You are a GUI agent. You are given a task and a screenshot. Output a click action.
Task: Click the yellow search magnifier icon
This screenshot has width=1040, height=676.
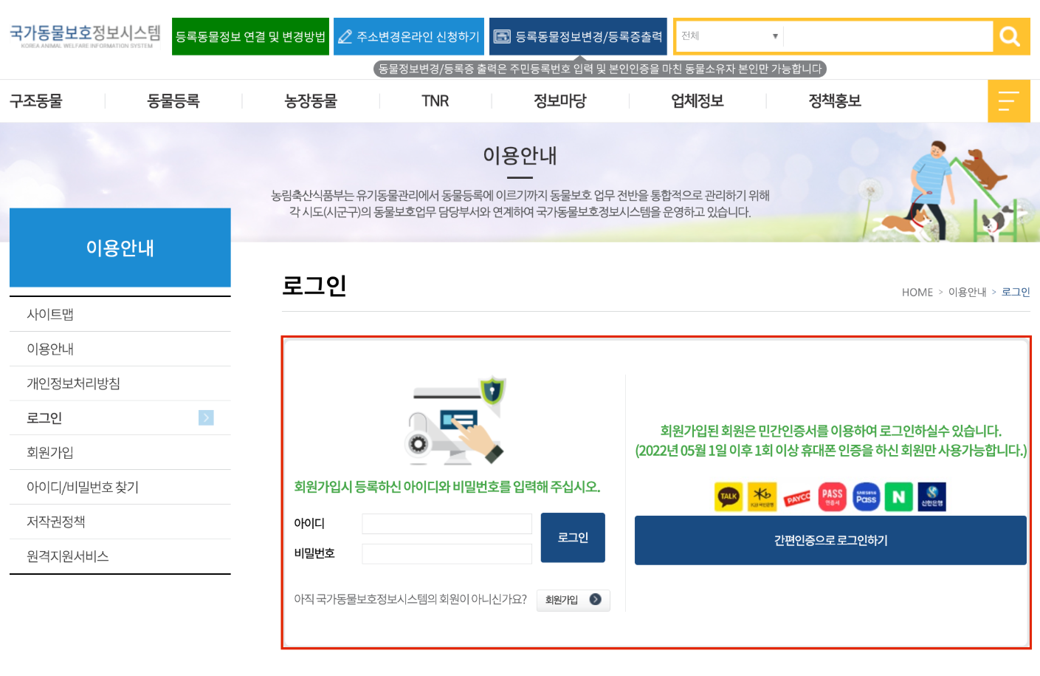[x=1010, y=35]
